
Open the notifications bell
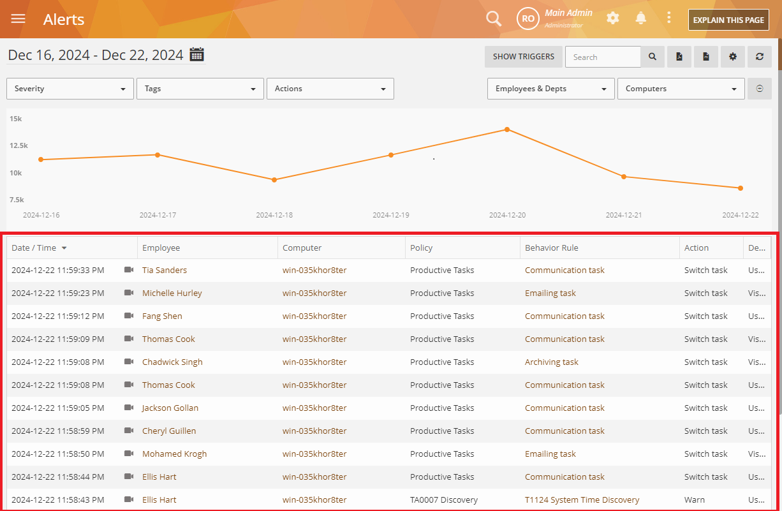[x=641, y=18]
